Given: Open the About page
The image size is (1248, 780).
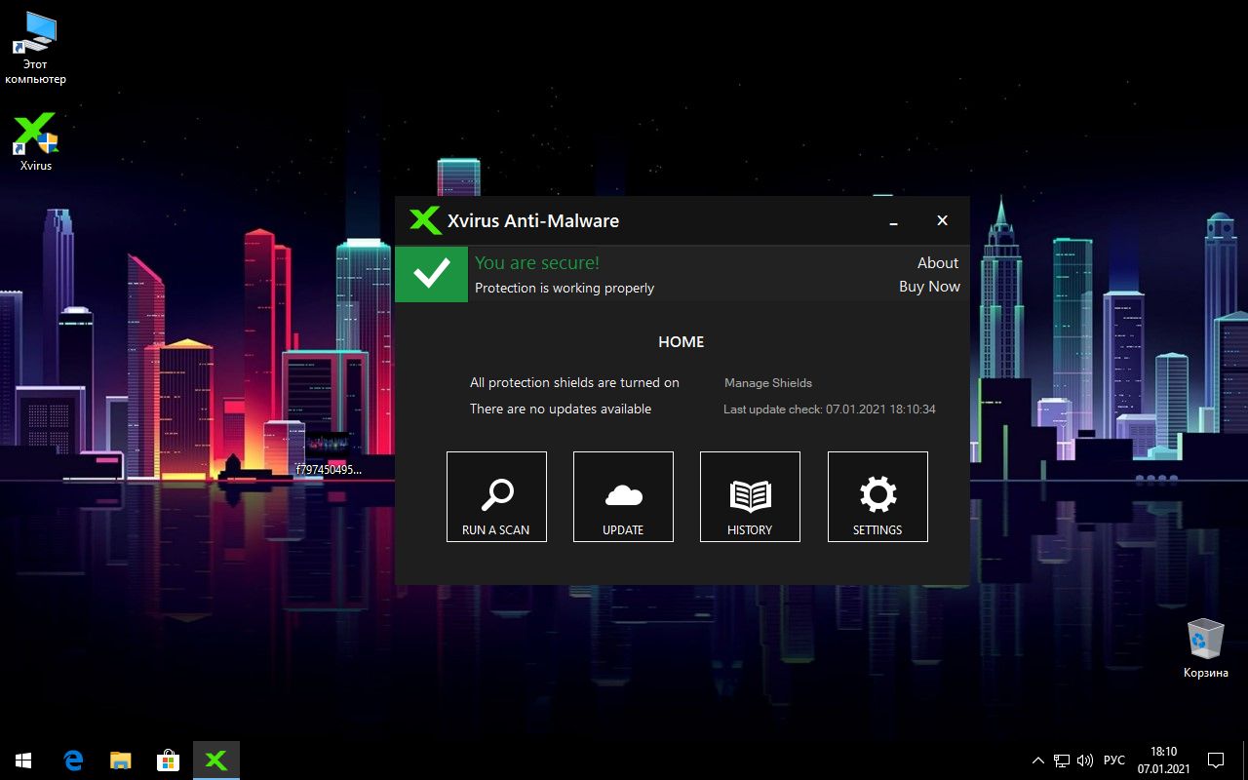Looking at the screenshot, I should (937, 262).
